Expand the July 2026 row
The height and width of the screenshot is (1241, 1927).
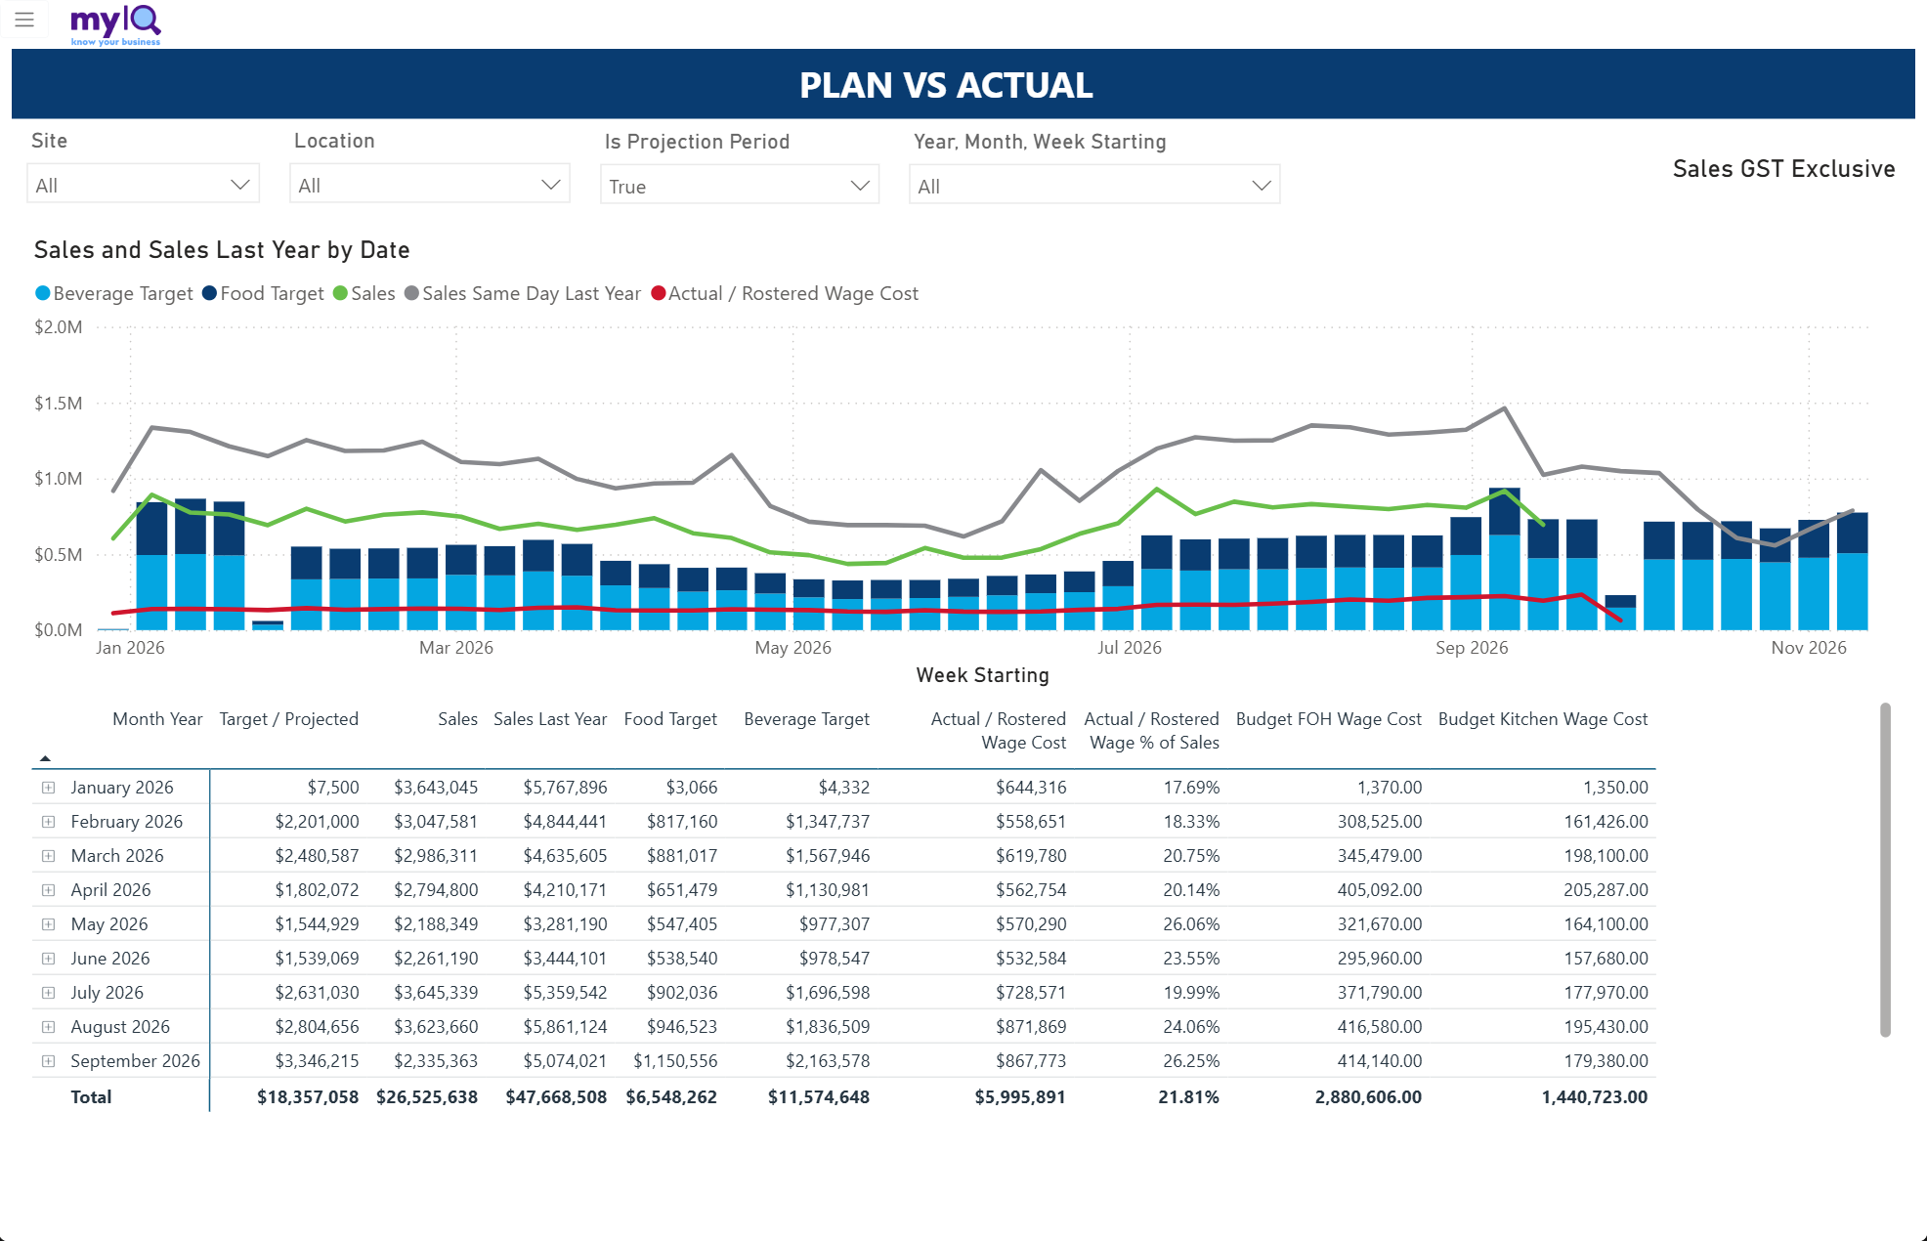click(48, 993)
